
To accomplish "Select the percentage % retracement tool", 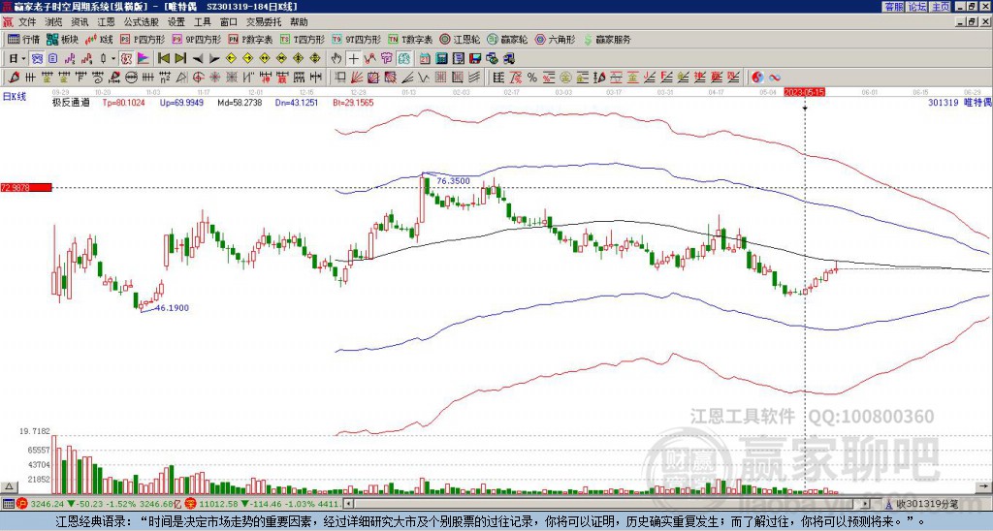I will pos(532,78).
